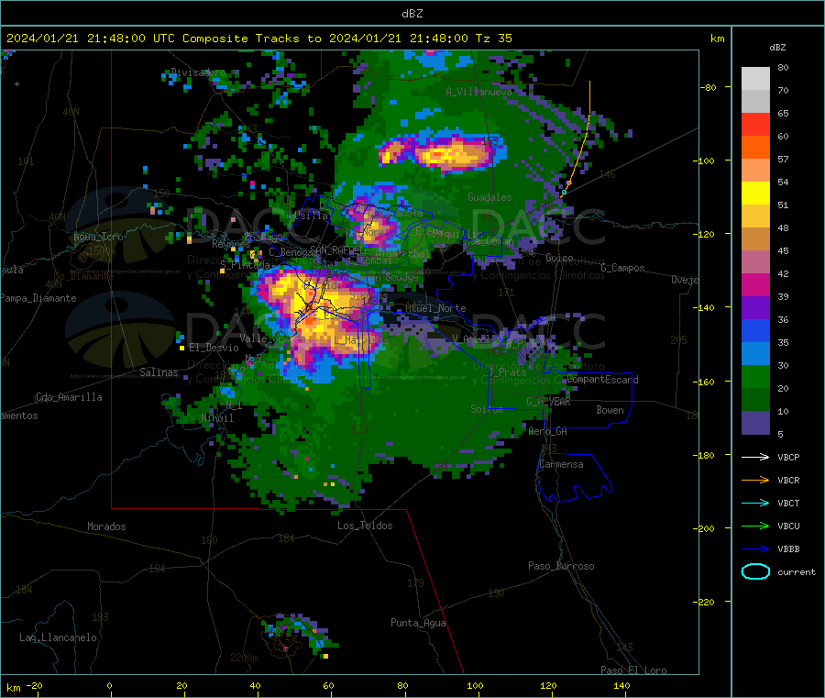
Task: Click the blue VBBB arrow icon
Action: pyautogui.click(x=755, y=549)
